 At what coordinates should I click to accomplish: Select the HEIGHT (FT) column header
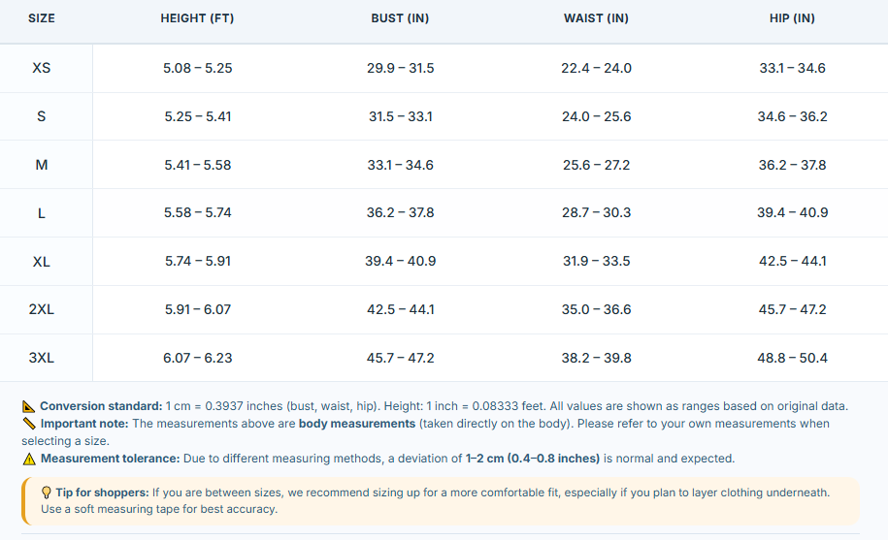pos(197,18)
